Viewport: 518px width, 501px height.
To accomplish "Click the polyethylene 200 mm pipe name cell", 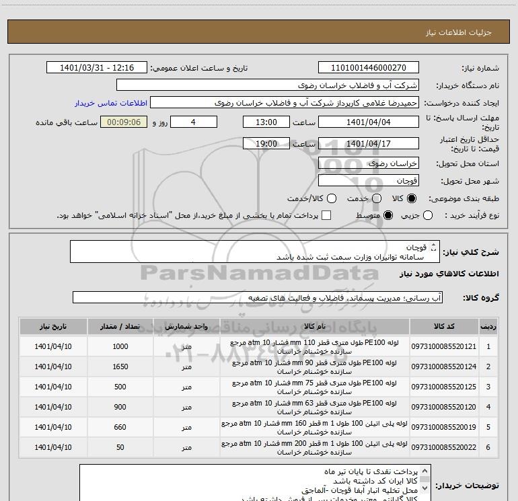I will pos(315,447).
